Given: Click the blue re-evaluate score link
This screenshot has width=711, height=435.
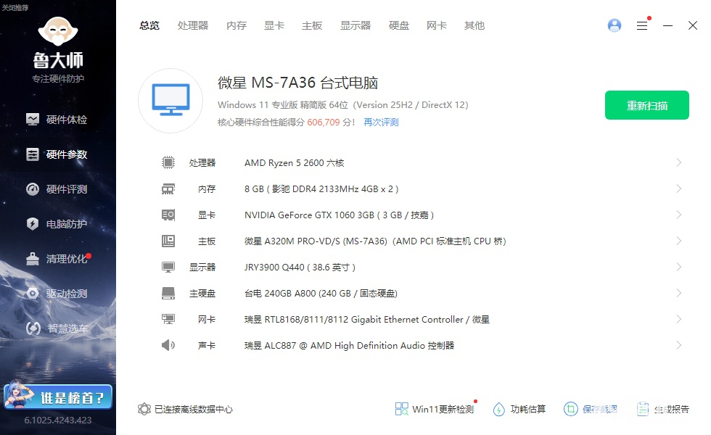Looking at the screenshot, I should point(381,123).
